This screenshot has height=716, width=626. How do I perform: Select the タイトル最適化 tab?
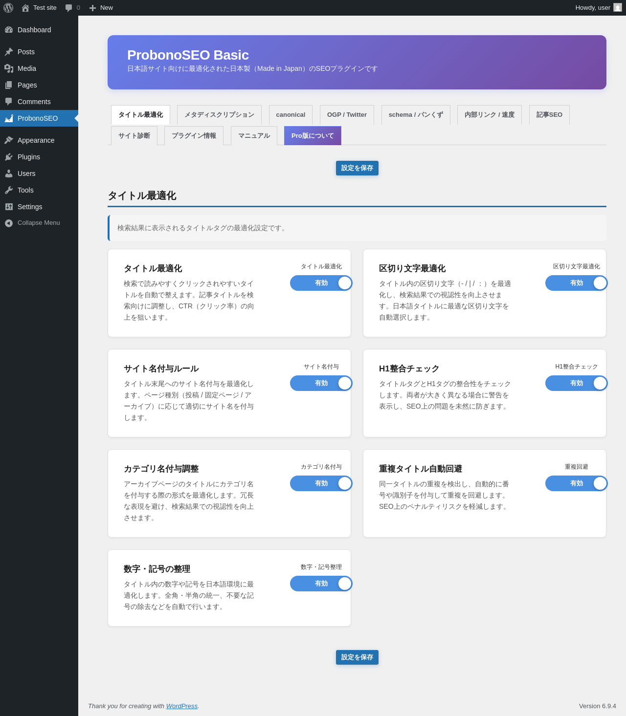140,115
